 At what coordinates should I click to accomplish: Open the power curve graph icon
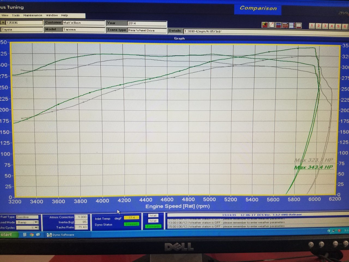(272, 25)
